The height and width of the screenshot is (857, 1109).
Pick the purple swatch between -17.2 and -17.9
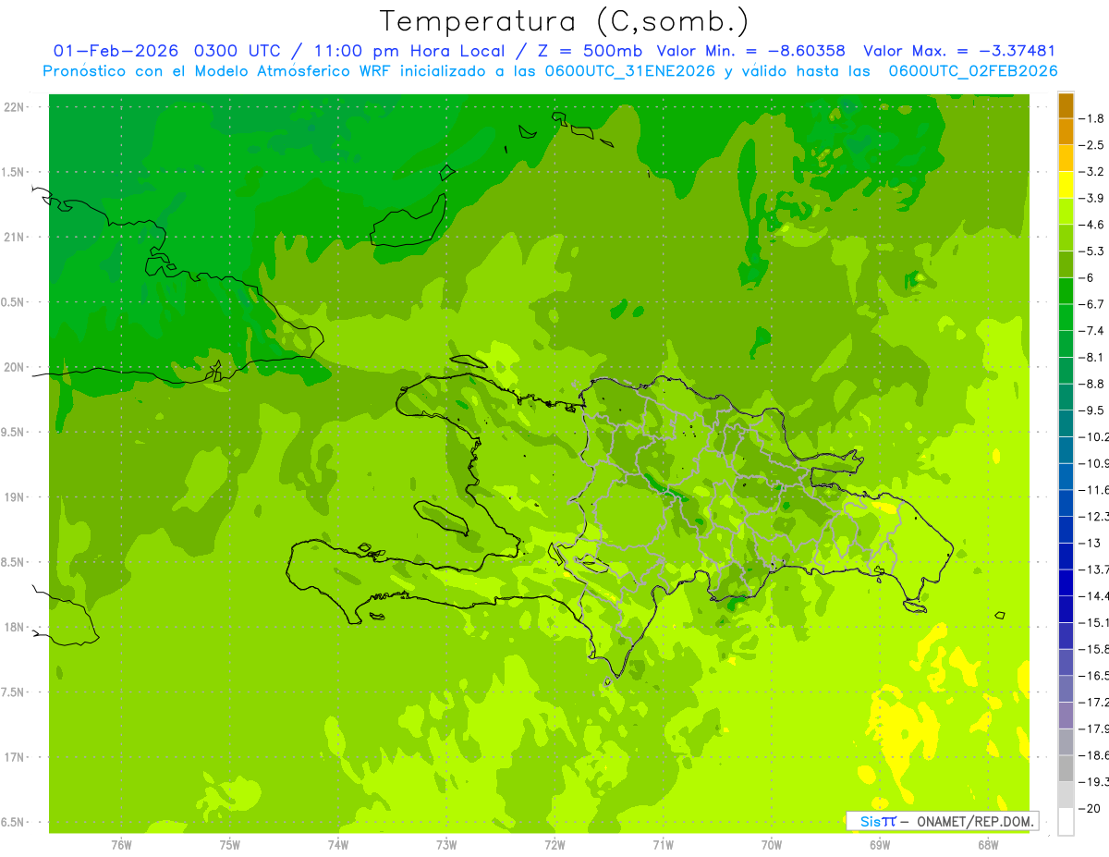(1066, 715)
